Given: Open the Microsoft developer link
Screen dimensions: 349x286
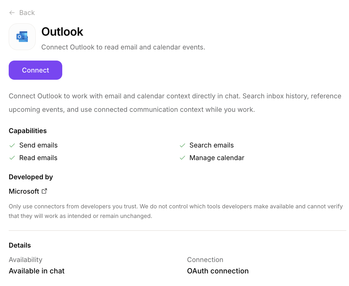Looking at the screenshot, I should 24,191.
